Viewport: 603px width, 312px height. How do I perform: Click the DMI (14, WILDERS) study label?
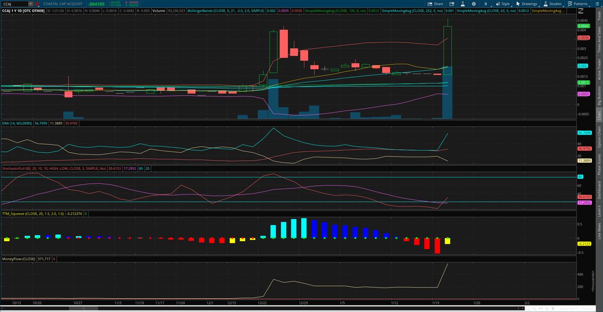click(x=17, y=123)
